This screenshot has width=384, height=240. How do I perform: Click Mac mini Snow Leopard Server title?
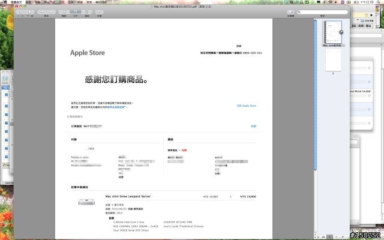coord(128,196)
